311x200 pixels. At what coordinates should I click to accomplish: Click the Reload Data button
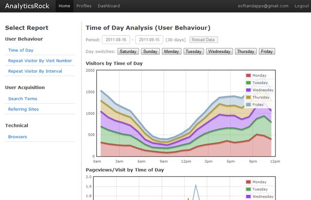204,40
